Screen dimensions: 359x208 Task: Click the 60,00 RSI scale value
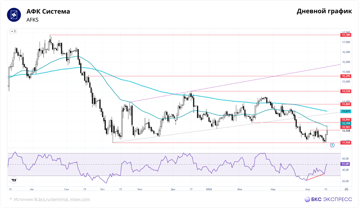point(345,159)
